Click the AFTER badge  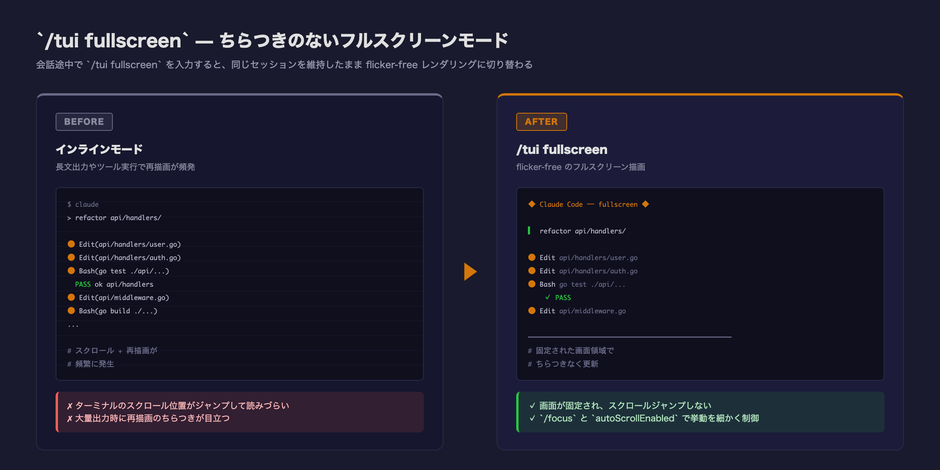(541, 122)
